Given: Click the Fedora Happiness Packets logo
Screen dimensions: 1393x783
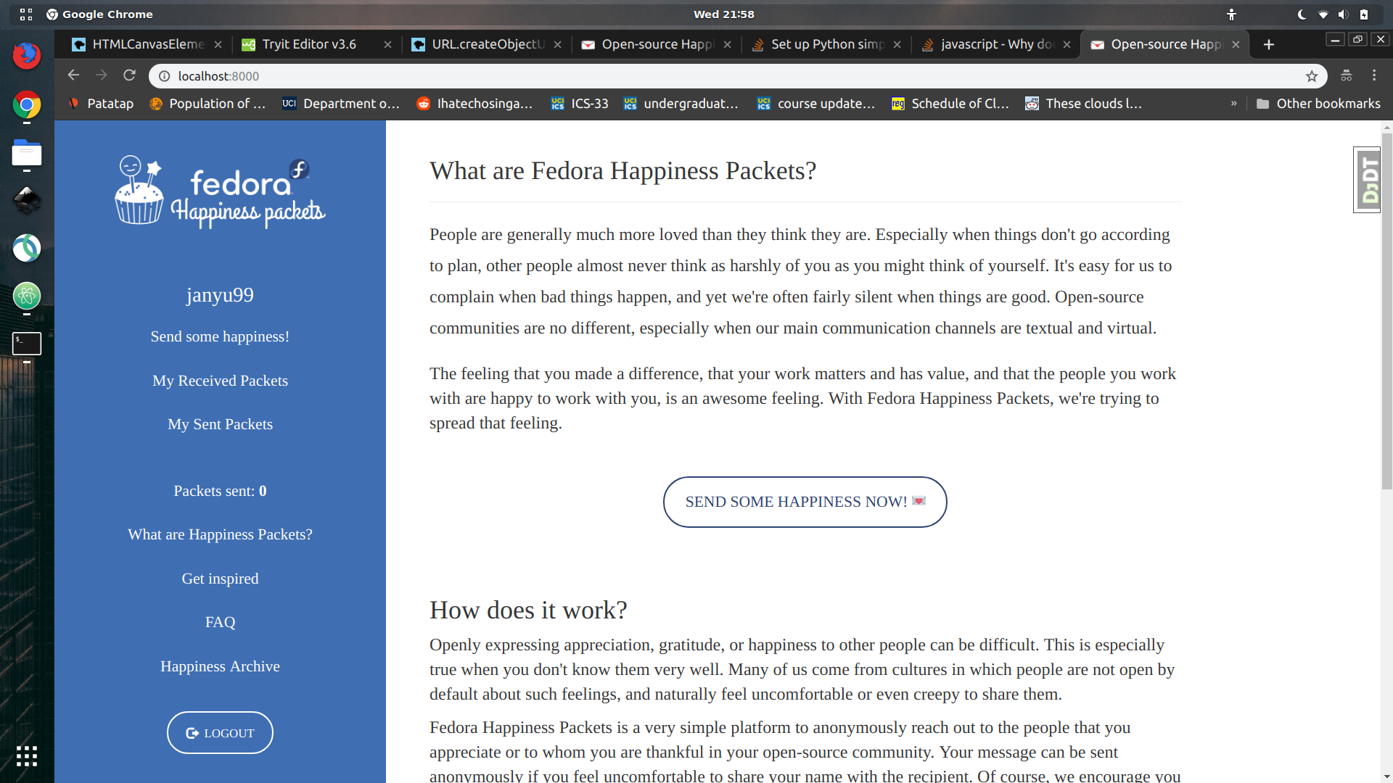Looking at the screenshot, I should (x=220, y=191).
